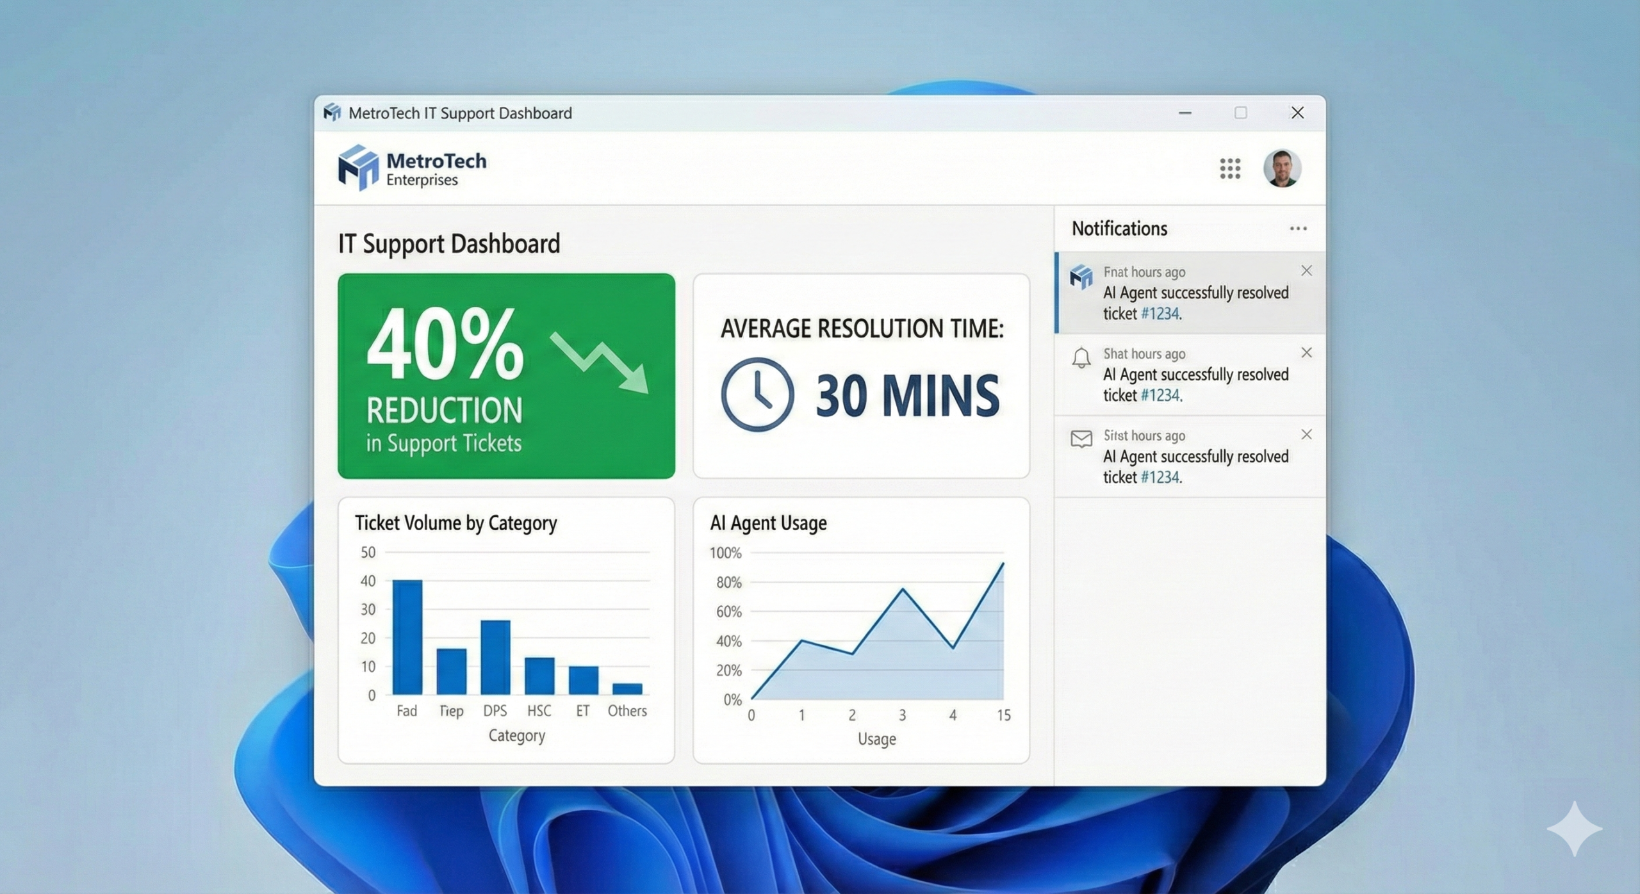This screenshot has width=1640, height=894.
Task: Click the user profile avatar photo
Action: 1282,168
